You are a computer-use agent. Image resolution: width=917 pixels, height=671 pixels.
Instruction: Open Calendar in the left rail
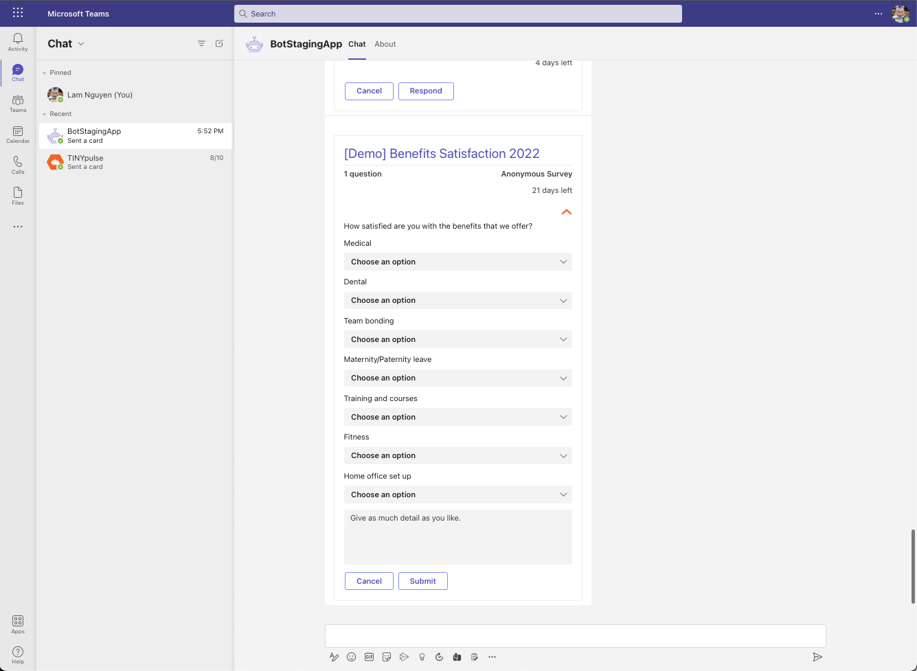tap(18, 135)
